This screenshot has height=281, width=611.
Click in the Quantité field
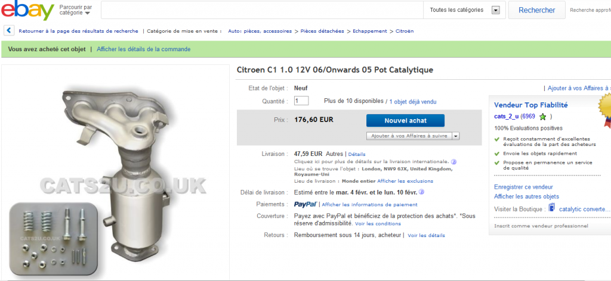(301, 101)
